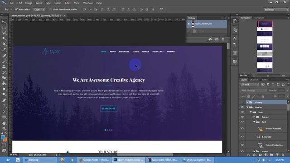Select the Pen tool
Screen dimensions: 290x163
click(4, 101)
